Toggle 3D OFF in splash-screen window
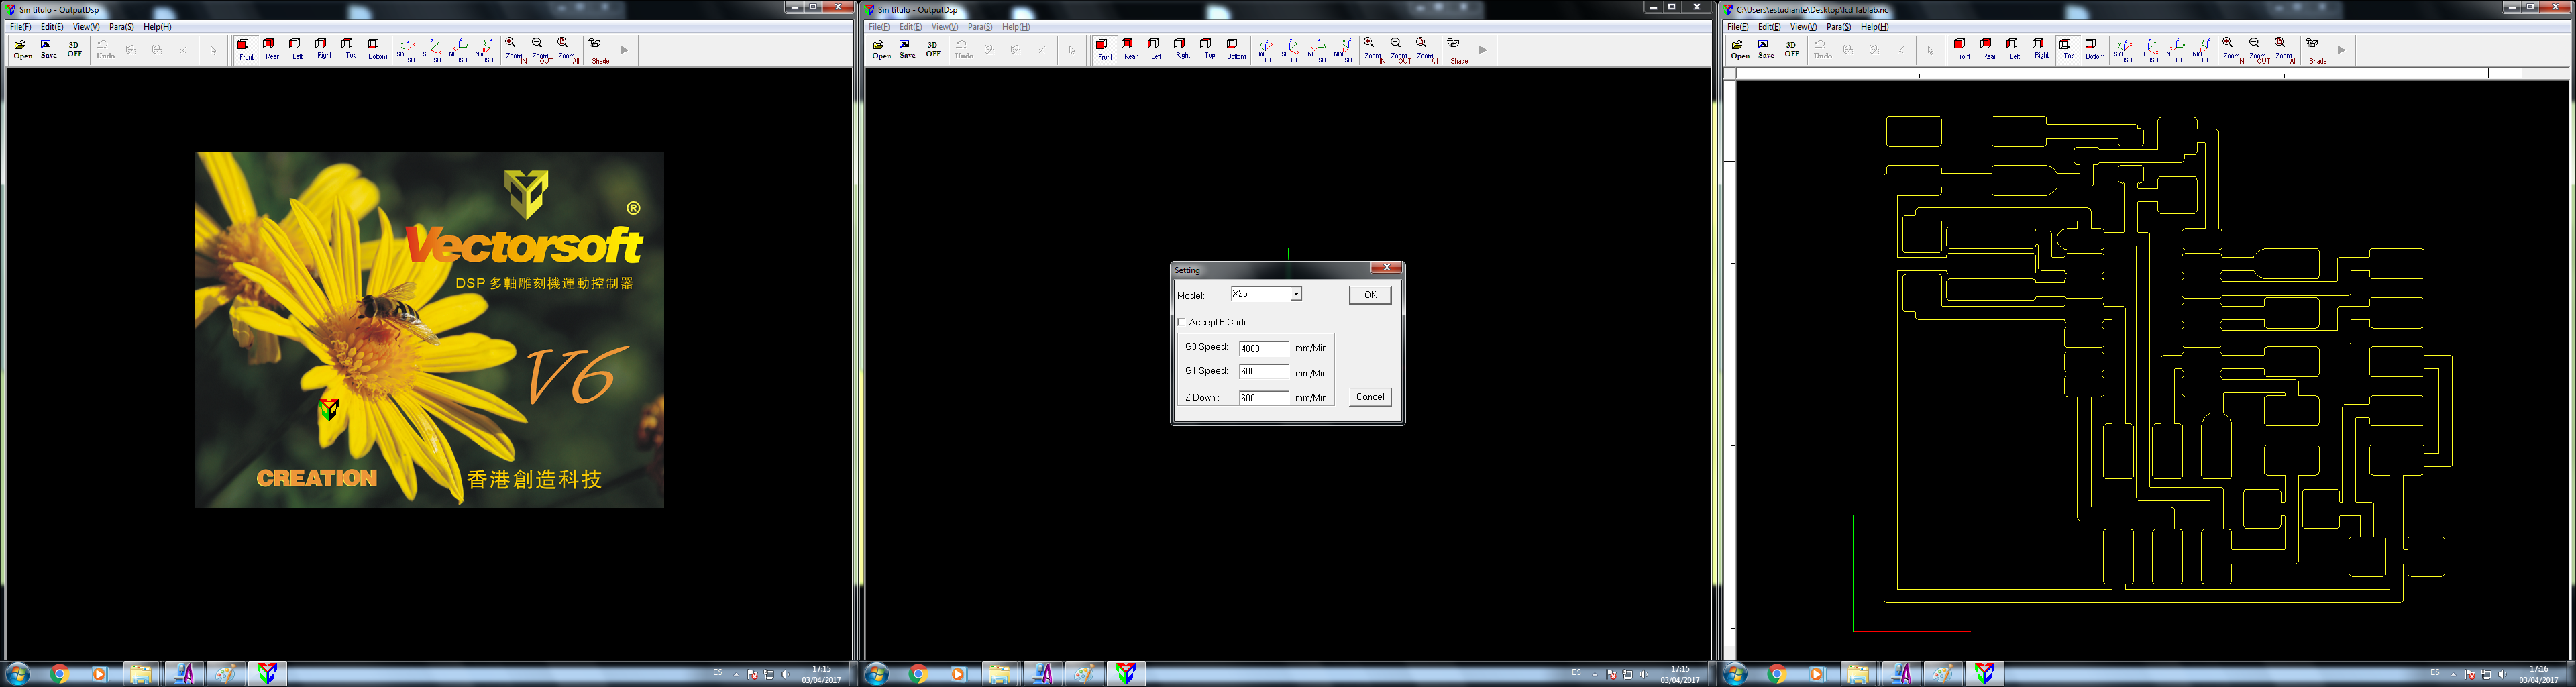 tap(74, 49)
